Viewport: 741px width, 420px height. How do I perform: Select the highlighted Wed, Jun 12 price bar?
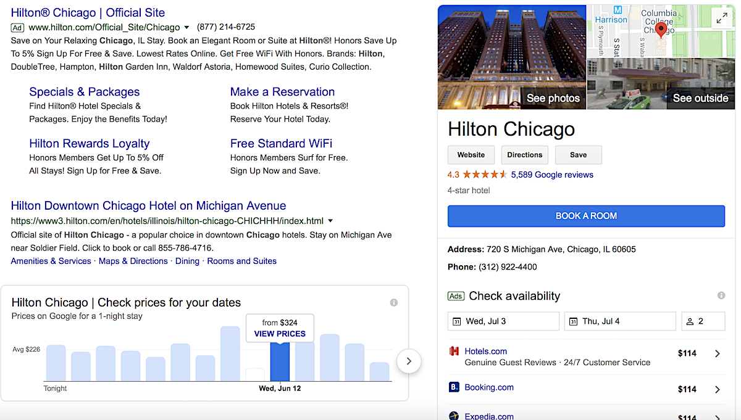(x=280, y=361)
